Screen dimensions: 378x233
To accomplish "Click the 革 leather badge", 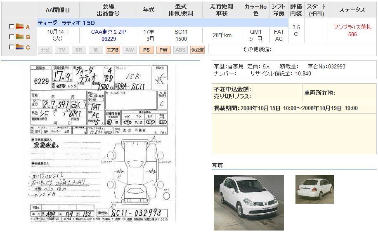I will pyautogui.click(x=96, y=50).
